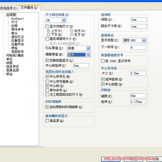Click the 延伸(S) 3.175mm field
The image size is (162, 162).
point(138,102)
